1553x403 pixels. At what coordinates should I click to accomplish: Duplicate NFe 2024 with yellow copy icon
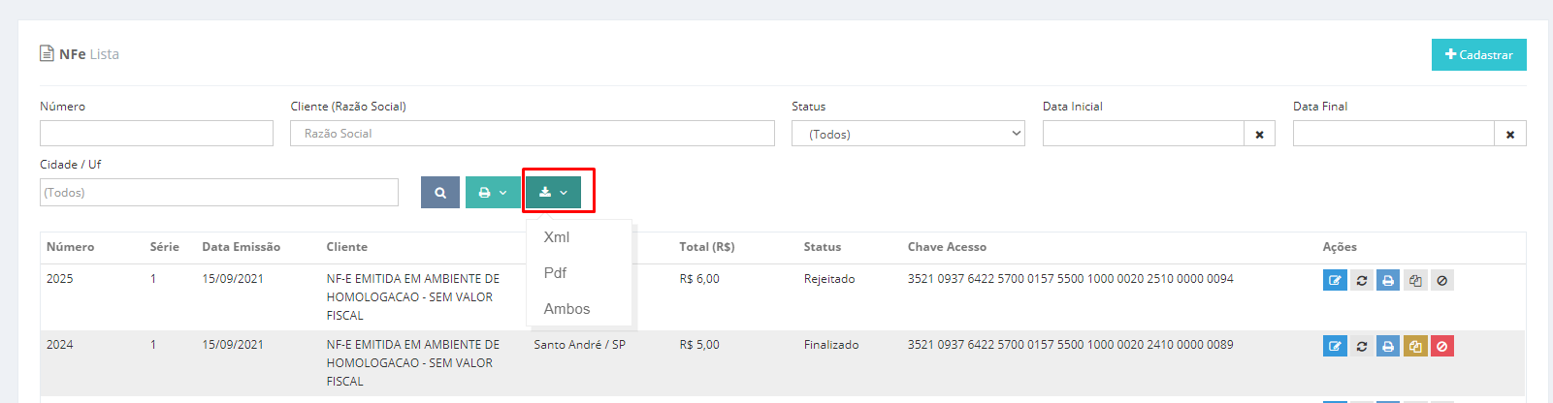click(x=1415, y=346)
